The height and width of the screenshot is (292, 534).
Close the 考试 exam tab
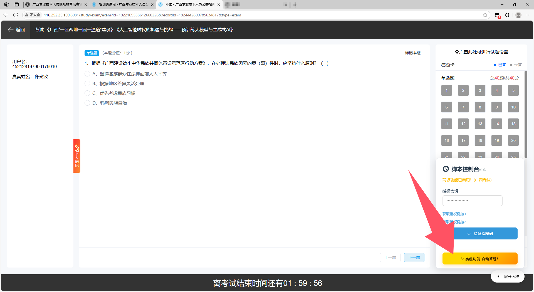[x=219, y=4]
